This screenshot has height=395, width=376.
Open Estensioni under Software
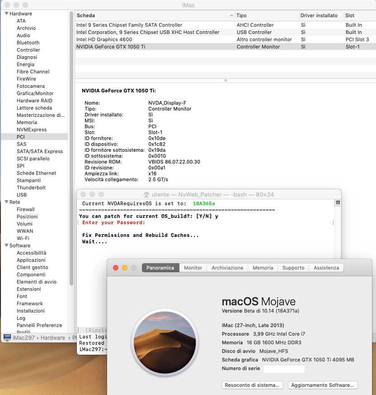(28, 289)
